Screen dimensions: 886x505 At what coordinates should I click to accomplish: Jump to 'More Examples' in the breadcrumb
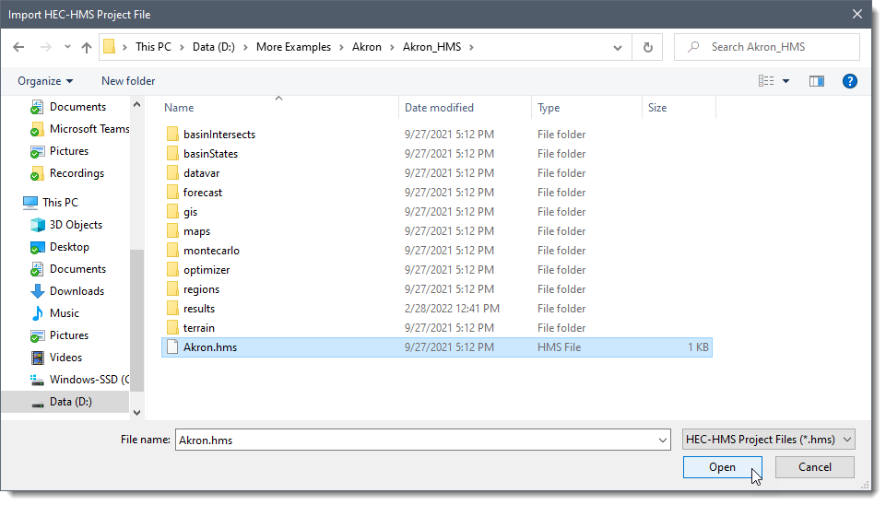coord(293,47)
